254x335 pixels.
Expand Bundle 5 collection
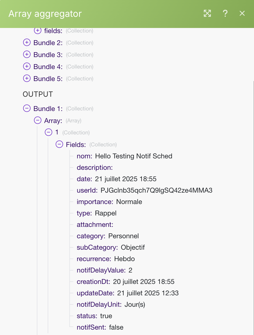pyautogui.click(x=27, y=78)
